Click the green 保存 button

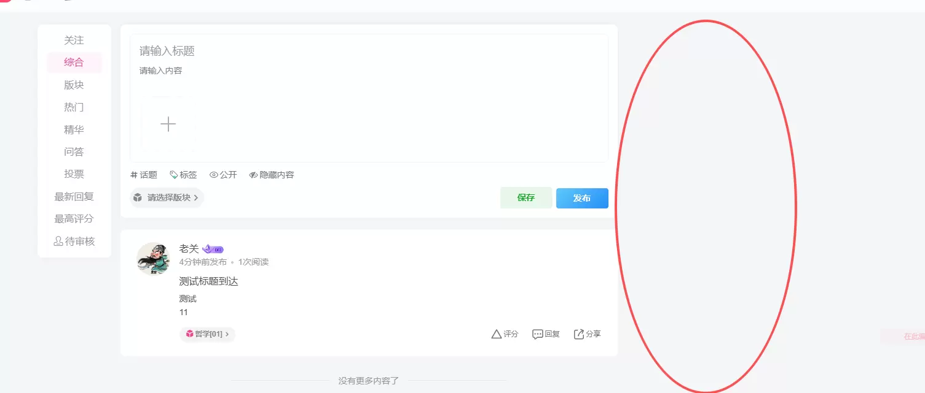(x=526, y=198)
